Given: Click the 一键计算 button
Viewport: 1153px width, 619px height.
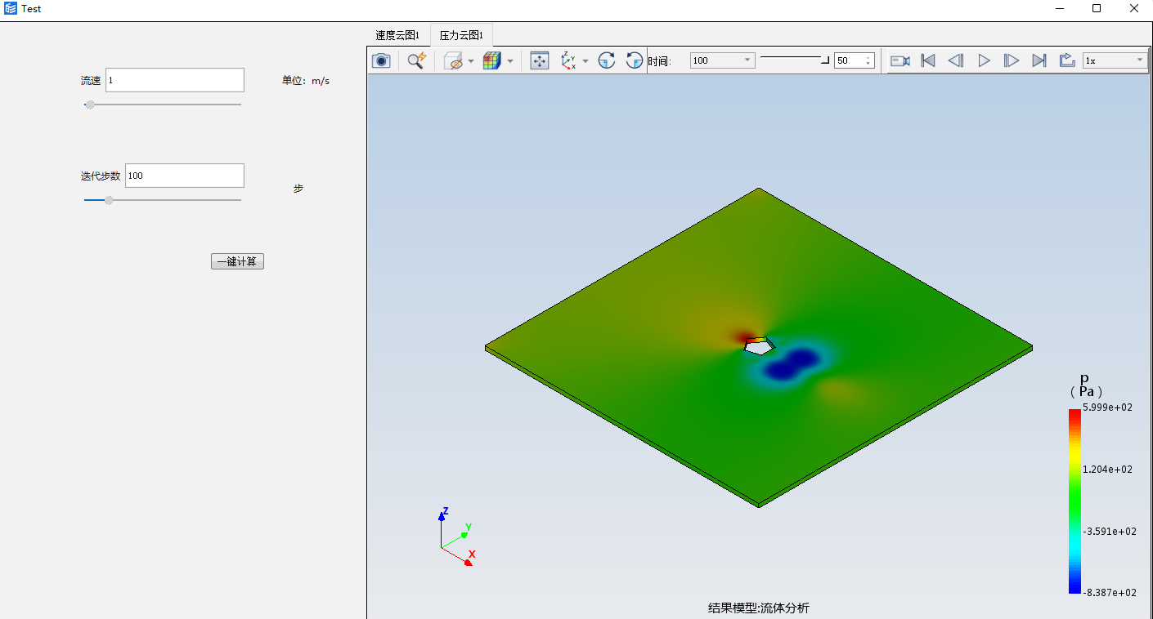Looking at the screenshot, I should [x=237, y=261].
